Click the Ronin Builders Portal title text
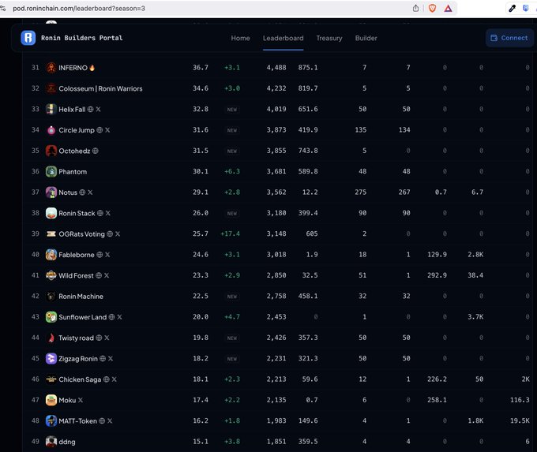537x452 pixels. click(82, 38)
